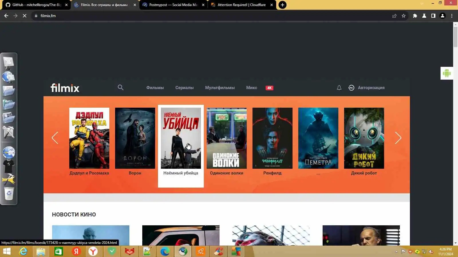Click the green Android app icon

447,73
